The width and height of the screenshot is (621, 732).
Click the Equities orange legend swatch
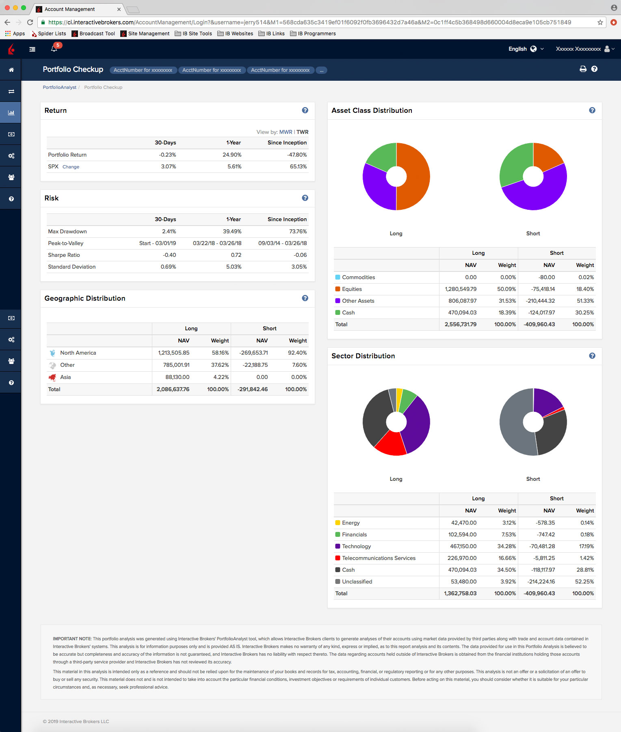[338, 289]
